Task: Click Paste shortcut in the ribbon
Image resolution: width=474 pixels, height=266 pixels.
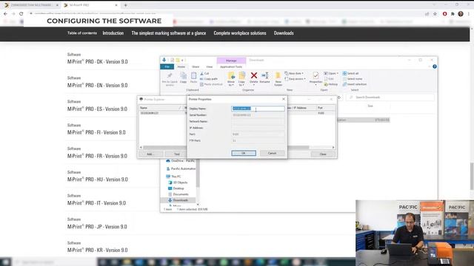Action: pos(211,84)
